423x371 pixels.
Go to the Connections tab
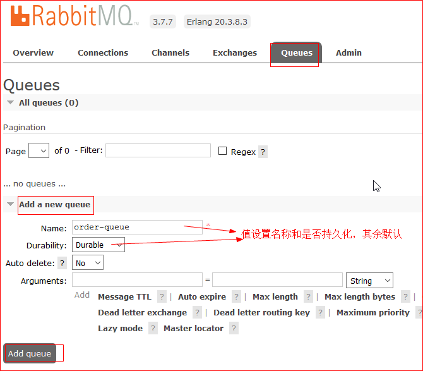103,52
